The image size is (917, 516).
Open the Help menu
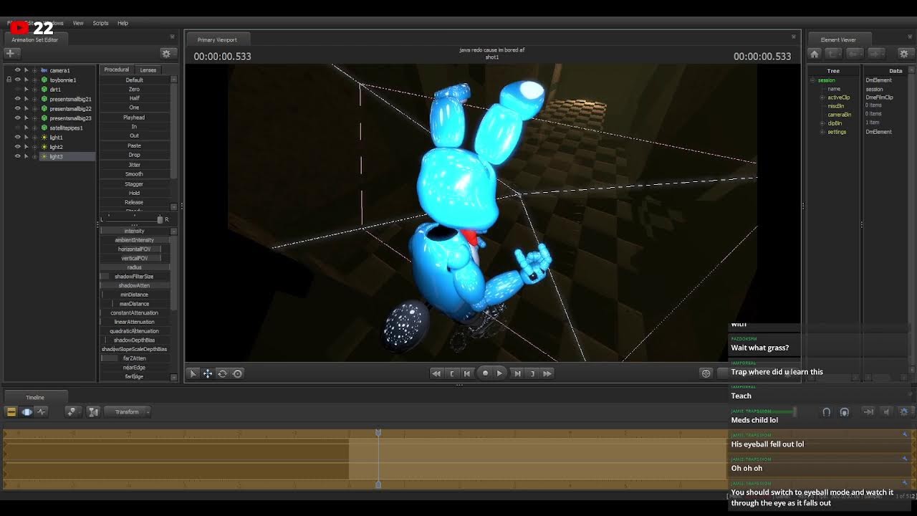(x=123, y=23)
